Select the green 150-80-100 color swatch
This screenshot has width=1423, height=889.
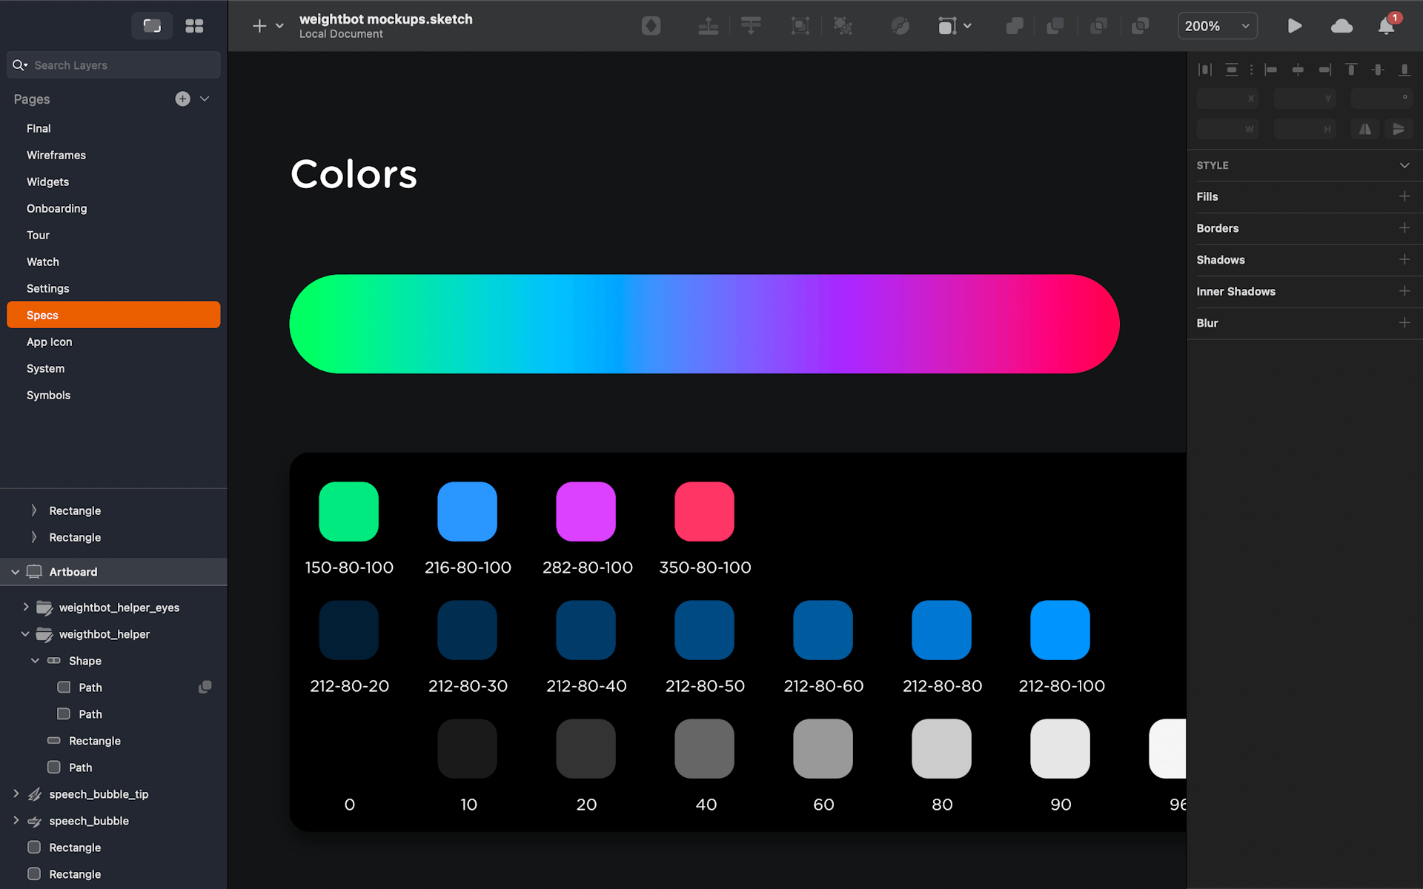click(x=348, y=510)
